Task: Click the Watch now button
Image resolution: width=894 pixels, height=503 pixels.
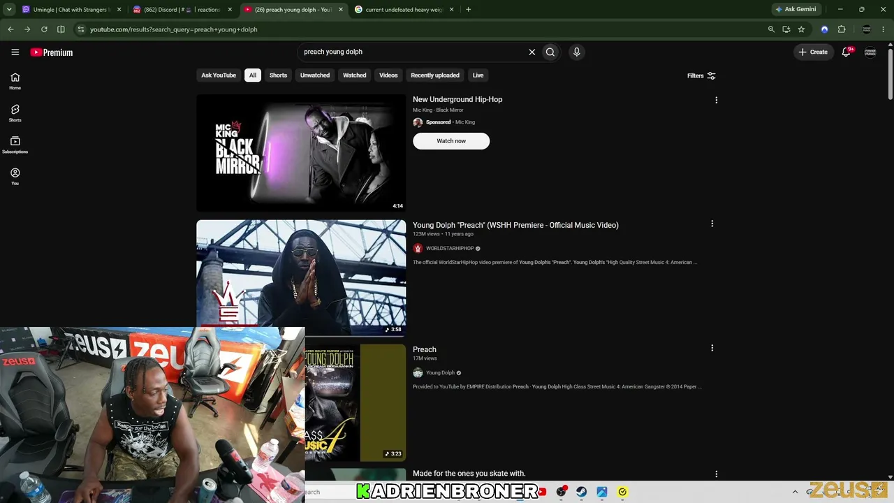Action: (451, 141)
